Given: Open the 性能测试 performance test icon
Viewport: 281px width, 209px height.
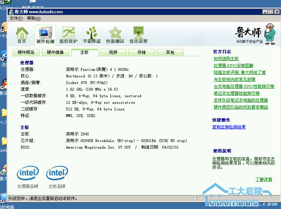Looking at the screenshot, I should coord(115,35).
